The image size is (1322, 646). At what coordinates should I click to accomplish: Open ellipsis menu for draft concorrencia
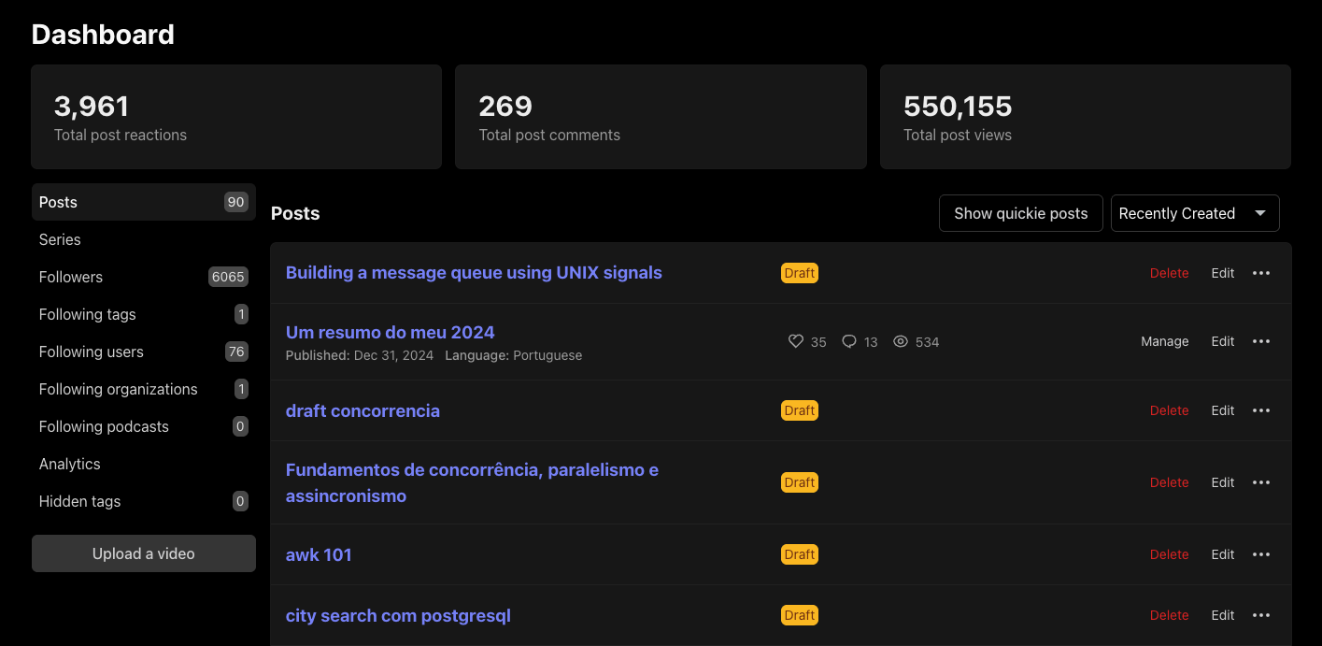(1260, 410)
